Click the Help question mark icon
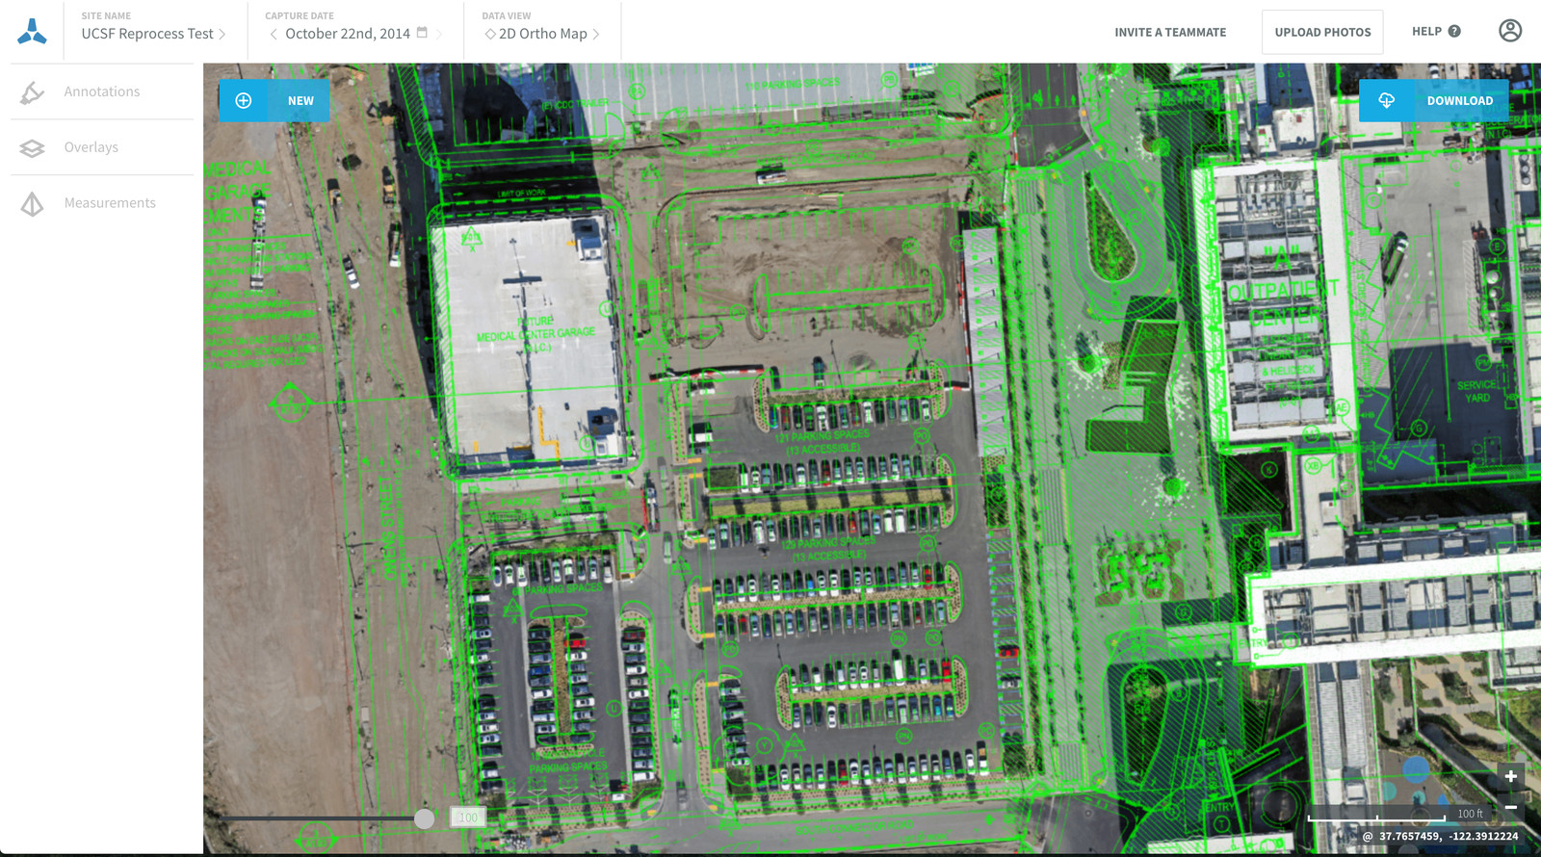The height and width of the screenshot is (857, 1541). (x=1454, y=32)
